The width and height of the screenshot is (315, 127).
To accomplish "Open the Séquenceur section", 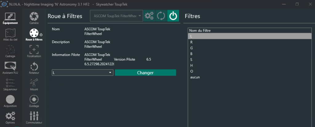I will pyautogui.click(x=10, y=85).
